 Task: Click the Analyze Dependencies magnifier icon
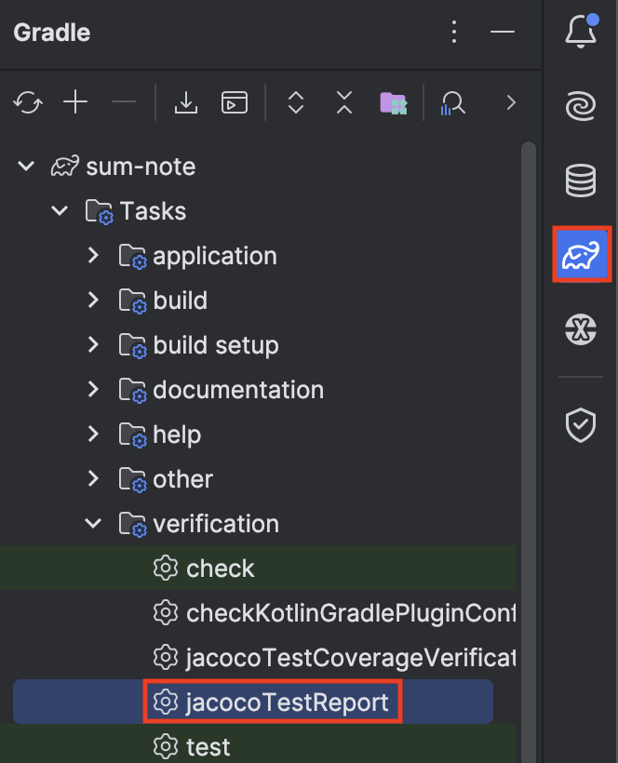[x=452, y=103]
